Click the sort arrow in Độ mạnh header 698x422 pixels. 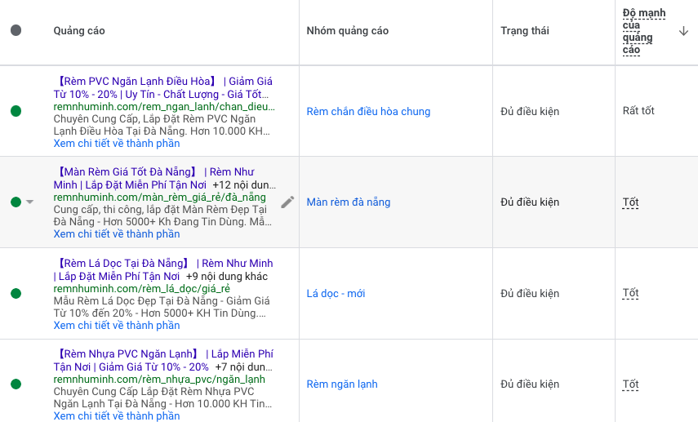683,32
